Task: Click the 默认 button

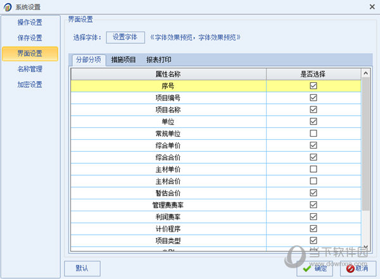Action: point(82,268)
